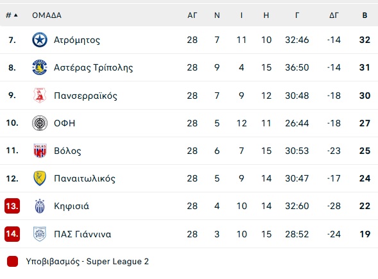Open the Ατρόμητος team page link
Image resolution: width=378 pixels, height=279 pixels.
tap(77, 40)
